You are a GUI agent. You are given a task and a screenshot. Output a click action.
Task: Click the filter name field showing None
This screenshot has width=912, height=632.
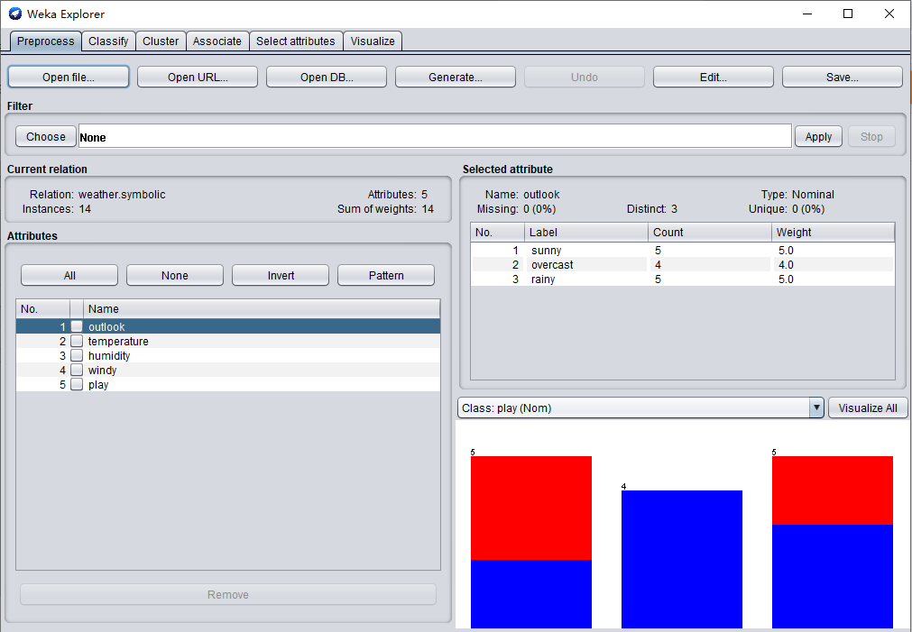(435, 137)
